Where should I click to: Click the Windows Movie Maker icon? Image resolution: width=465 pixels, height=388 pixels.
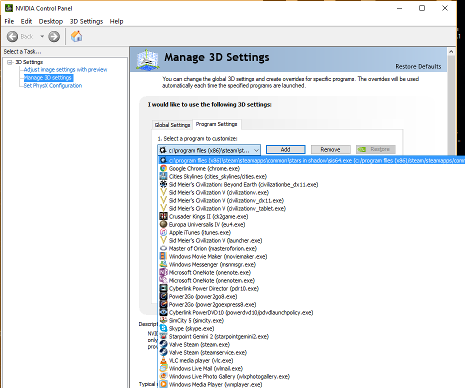[163, 256]
